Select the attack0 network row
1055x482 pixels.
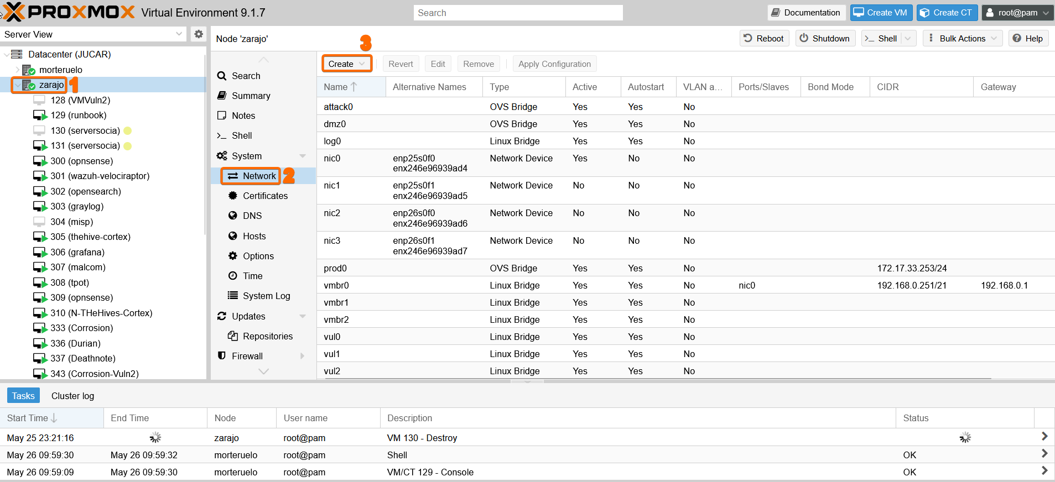686,107
